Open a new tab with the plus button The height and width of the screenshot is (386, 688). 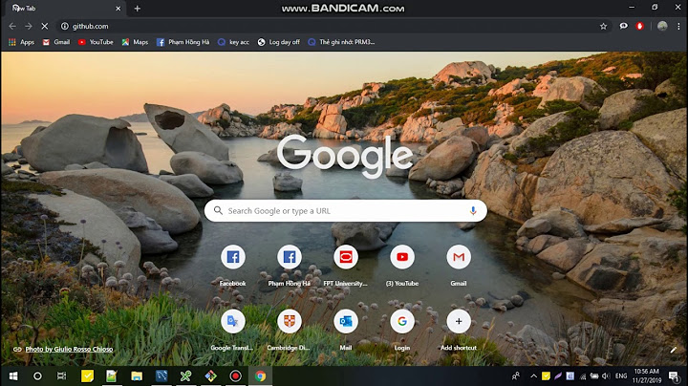[138, 9]
